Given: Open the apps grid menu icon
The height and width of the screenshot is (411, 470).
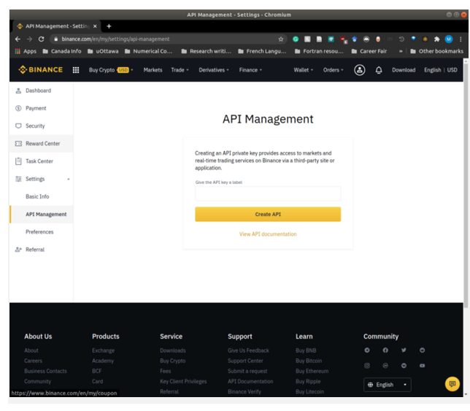Looking at the screenshot, I should click(x=76, y=70).
